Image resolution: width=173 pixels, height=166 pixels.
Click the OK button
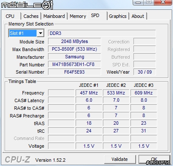(154, 159)
